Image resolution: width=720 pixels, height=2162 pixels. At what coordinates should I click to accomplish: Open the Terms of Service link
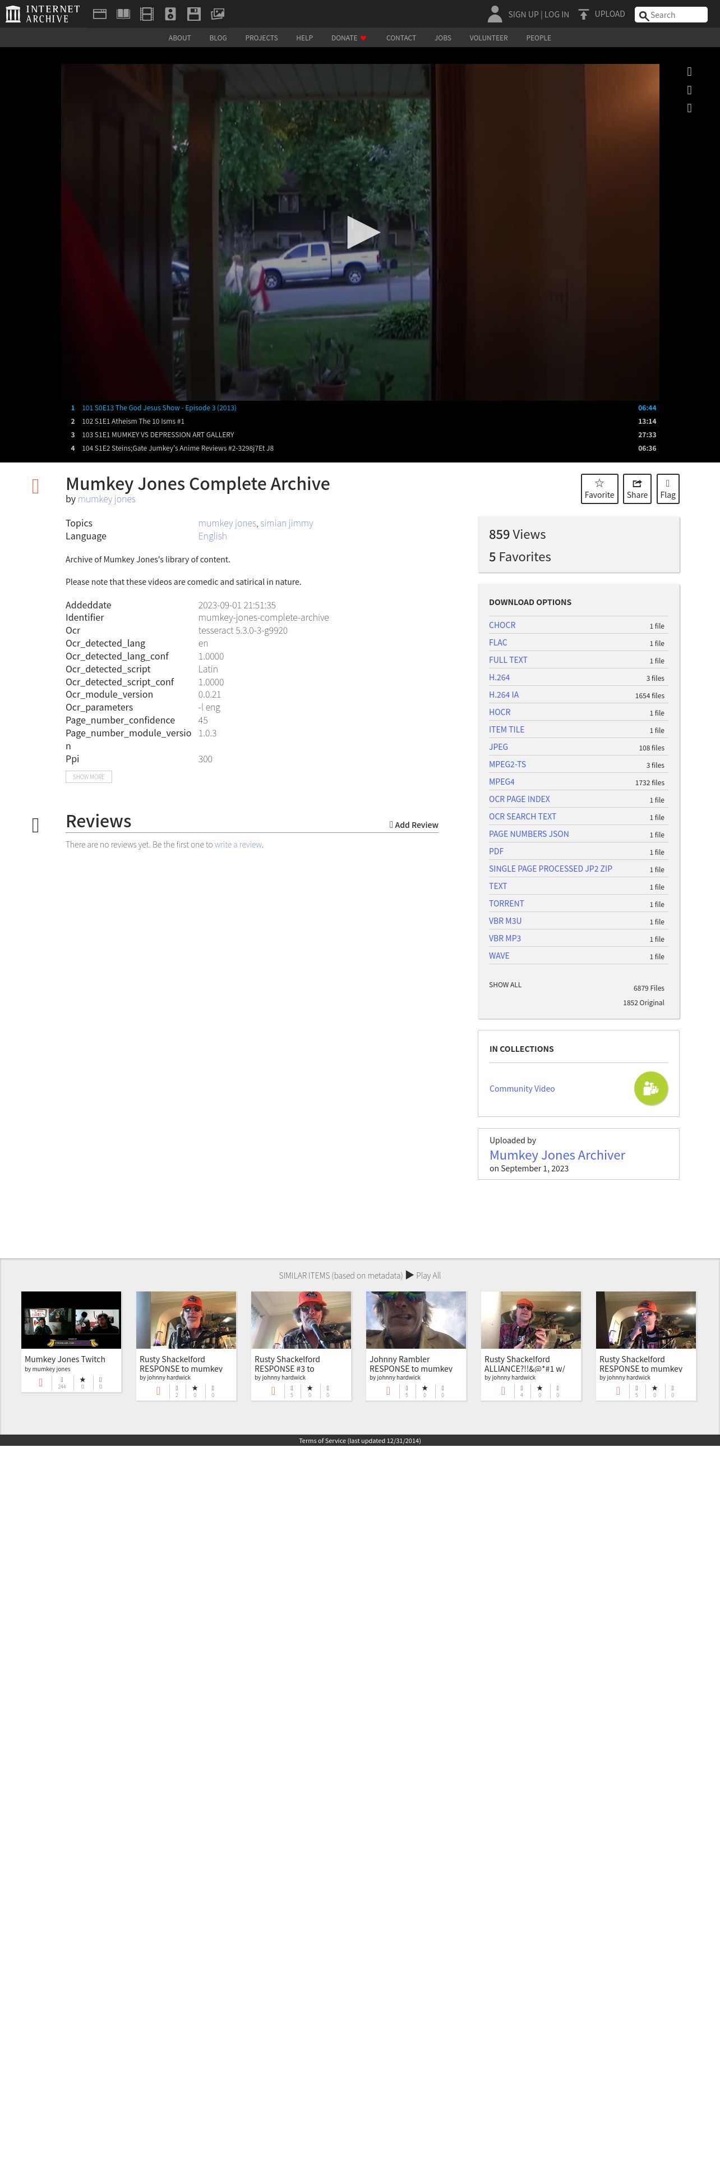tap(359, 1440)
